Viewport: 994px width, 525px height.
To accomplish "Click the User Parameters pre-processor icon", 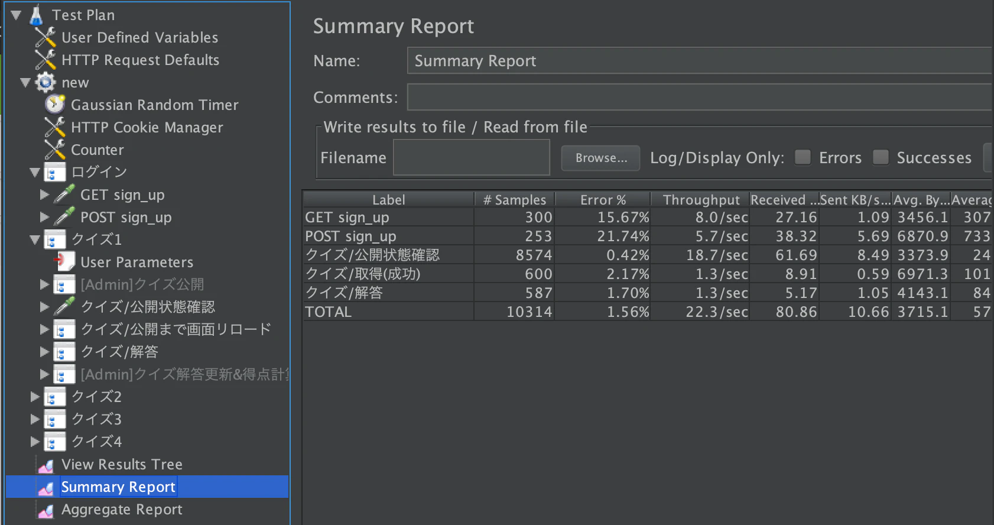I will click(64, 262).
